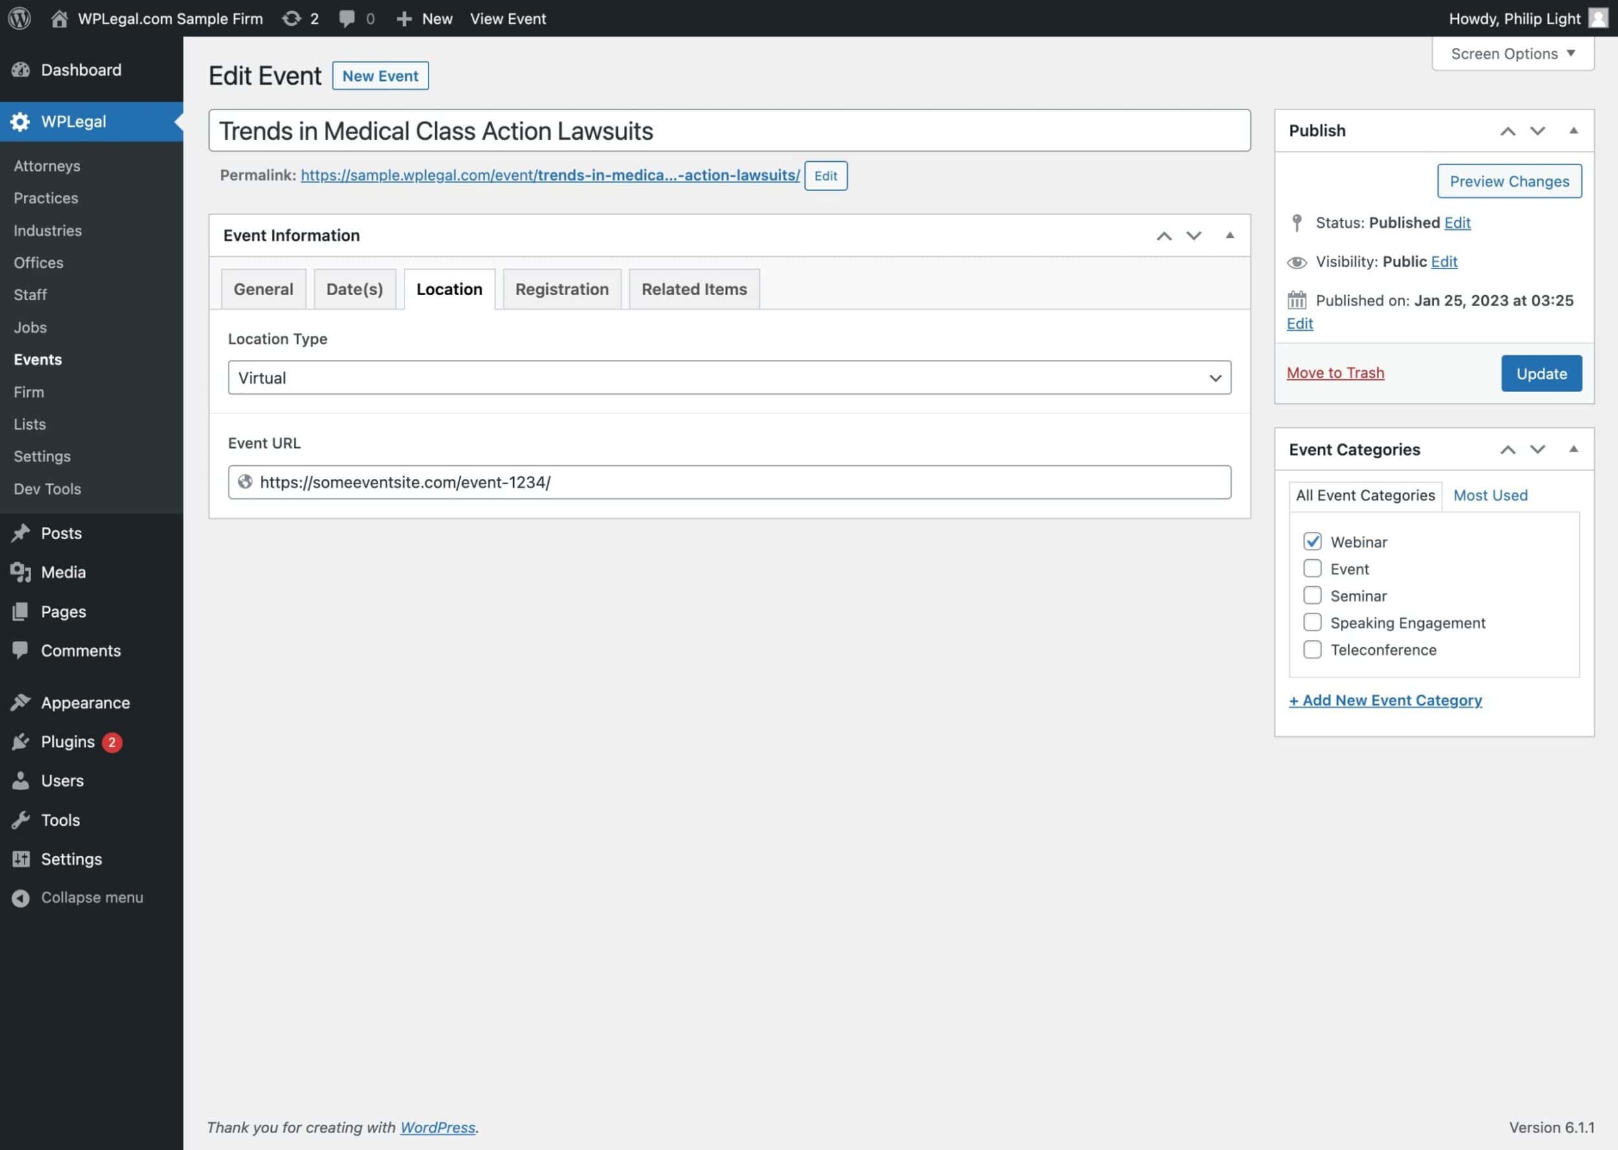The width and height of the screenshot is (1618, 1150).
Task: Open Attorneys in the WPLegal submenu
Action: click(x=47, y=166)
